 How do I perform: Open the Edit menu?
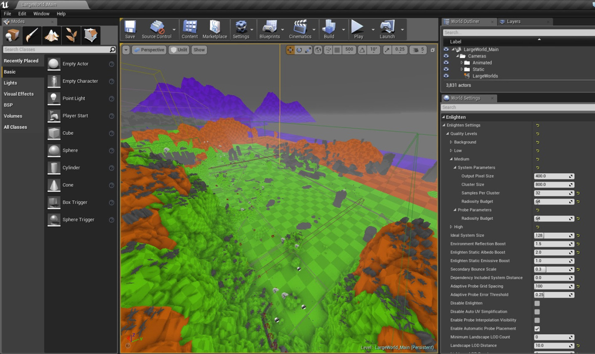22,14
